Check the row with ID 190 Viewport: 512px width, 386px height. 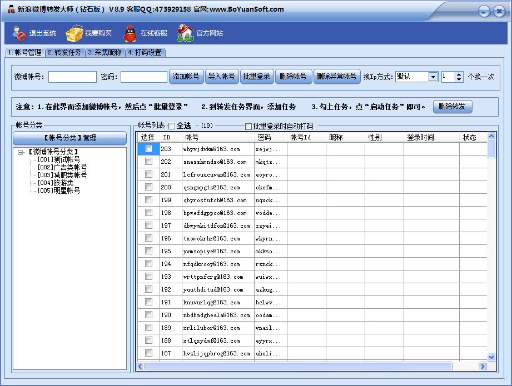148,314
